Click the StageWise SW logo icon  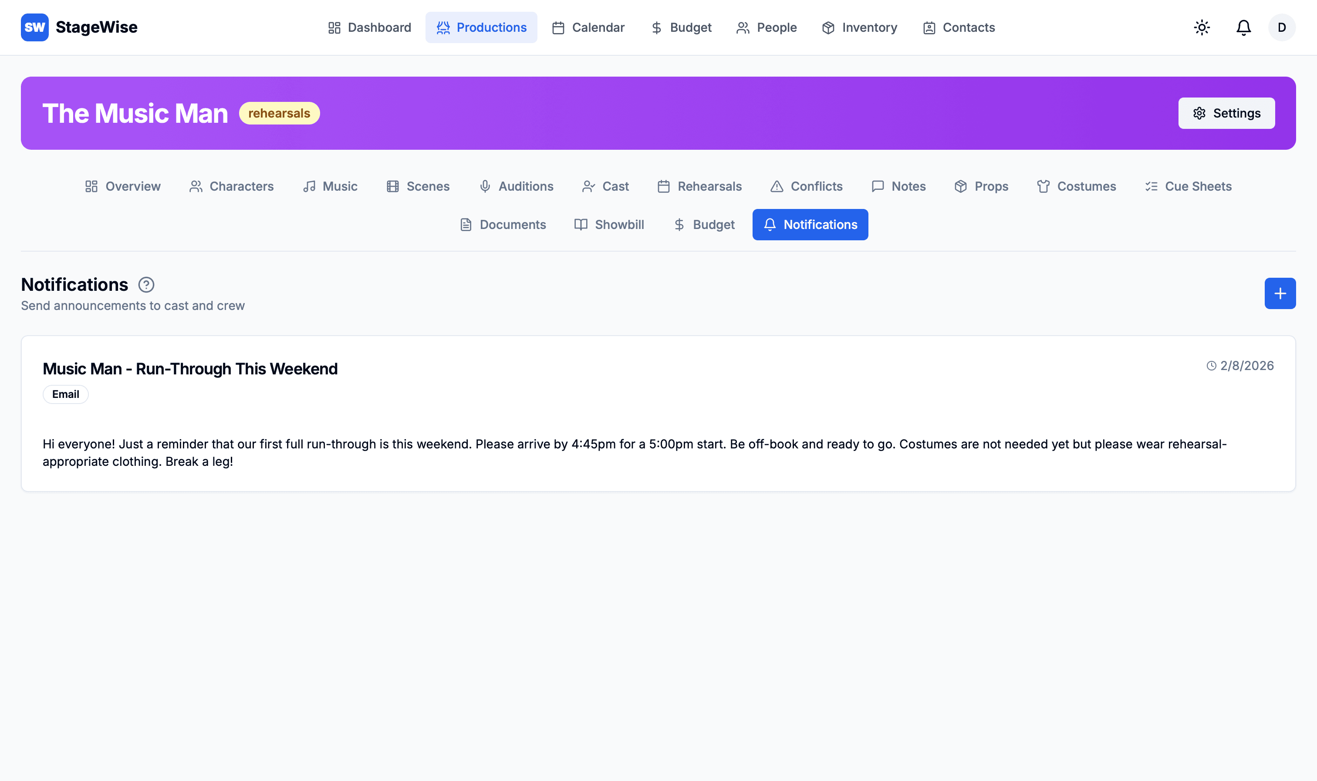(35, 27)
